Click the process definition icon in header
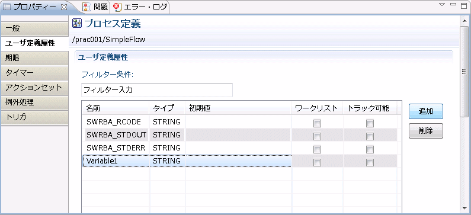 point(77,24)
